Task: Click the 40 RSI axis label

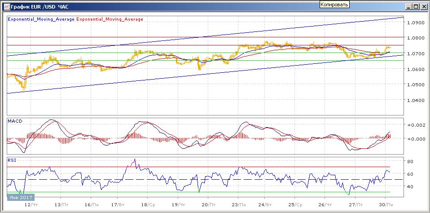Action: click(x=411, y=186)
